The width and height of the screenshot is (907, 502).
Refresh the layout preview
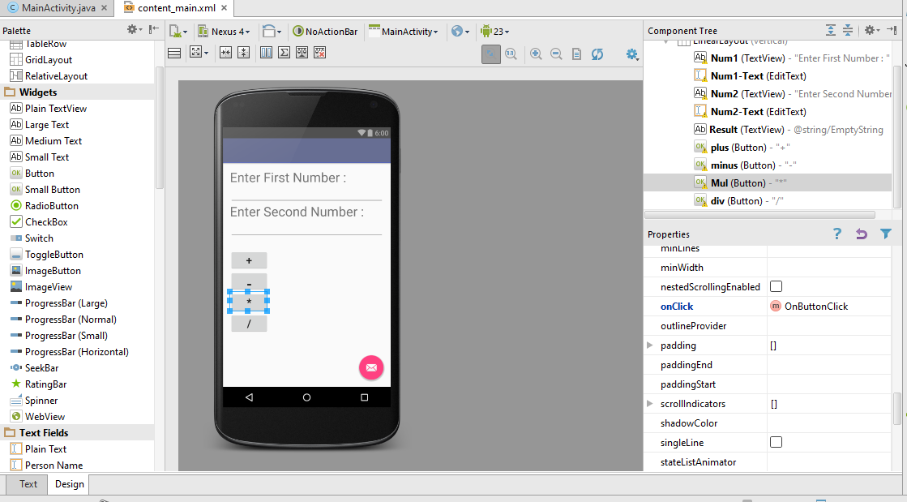597,54
